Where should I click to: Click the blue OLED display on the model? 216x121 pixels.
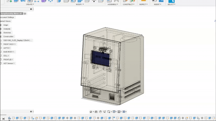tap(101, 58)
